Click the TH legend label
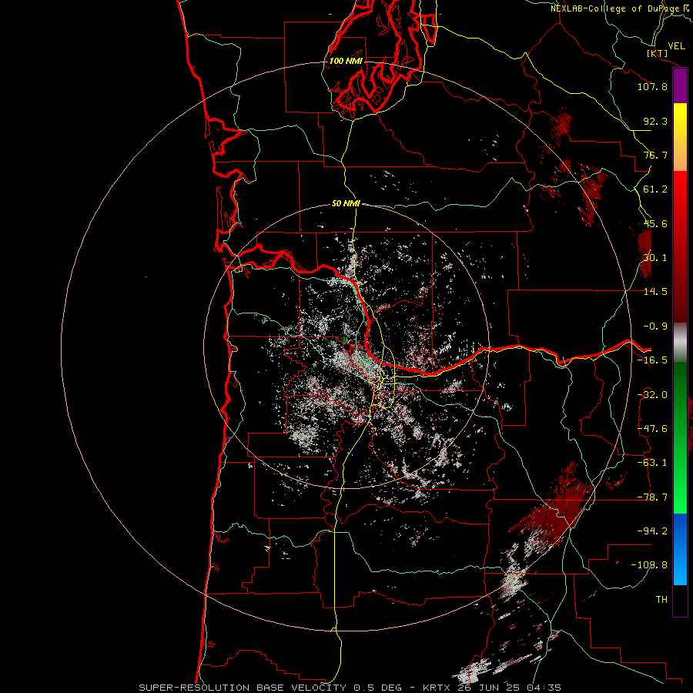The width and height of the screenshot is (693, 693). coord(661,600)
